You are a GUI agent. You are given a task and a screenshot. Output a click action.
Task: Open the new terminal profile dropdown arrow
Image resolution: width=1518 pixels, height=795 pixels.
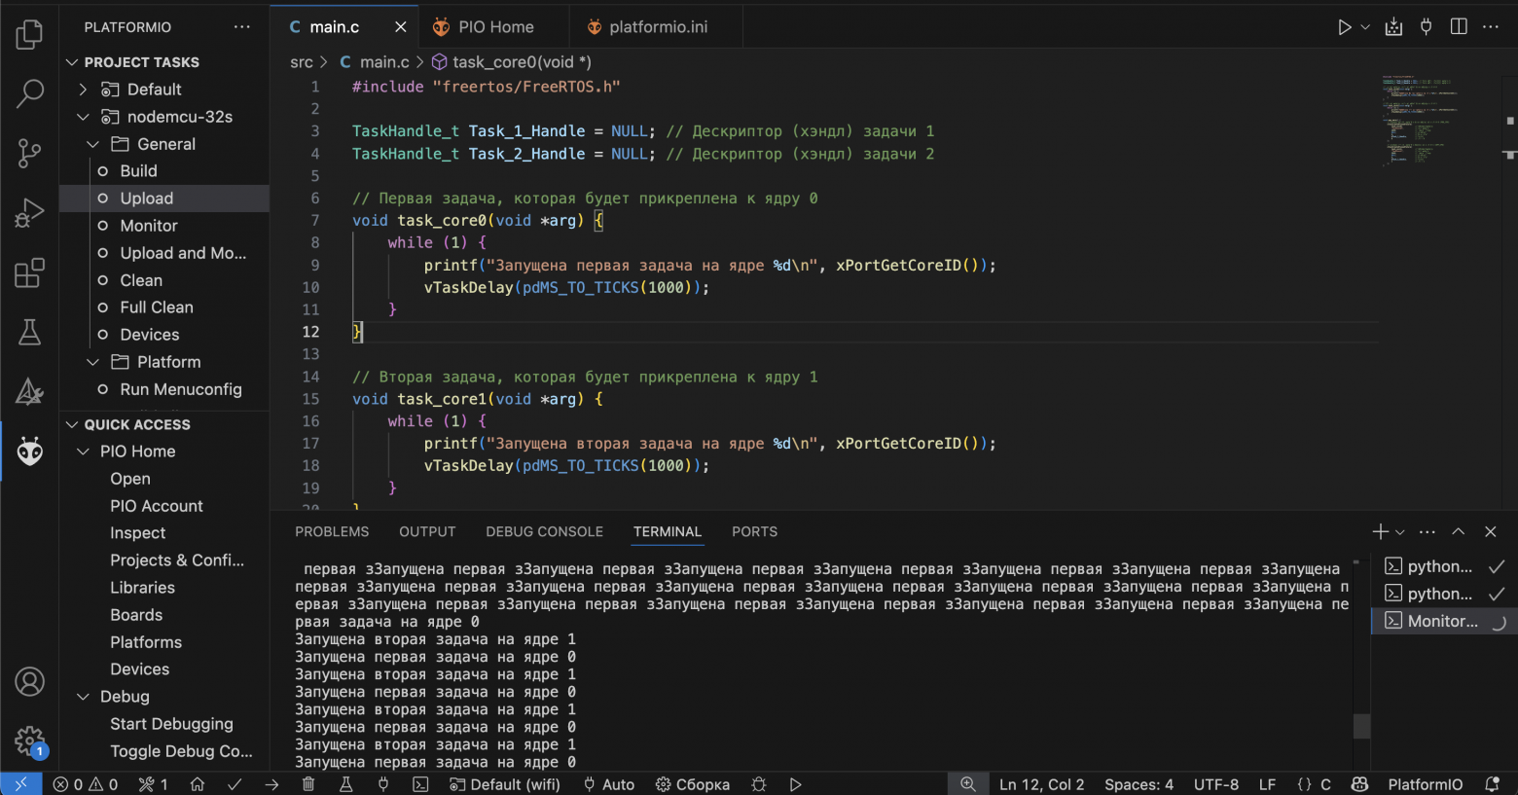pyautogui.click(x=1400, y=532)
